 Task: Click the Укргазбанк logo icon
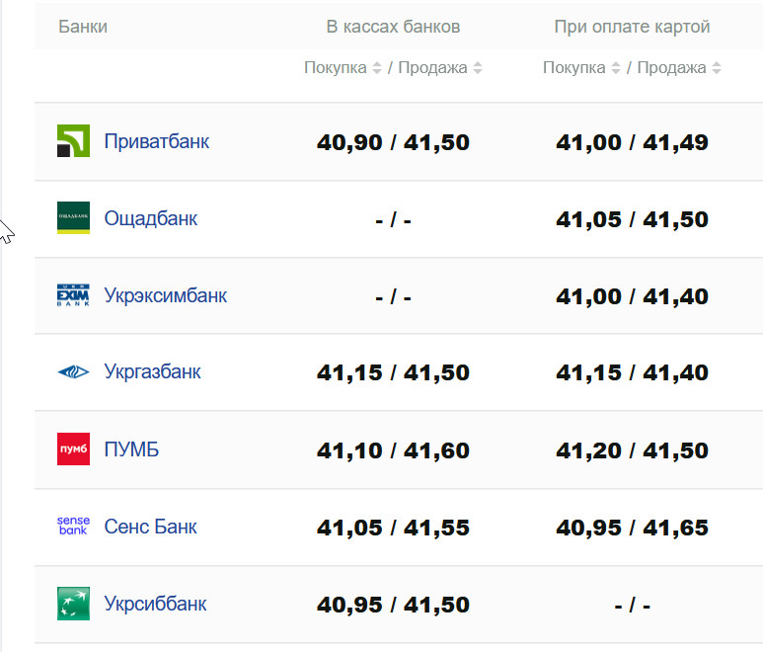click(74, 372)
